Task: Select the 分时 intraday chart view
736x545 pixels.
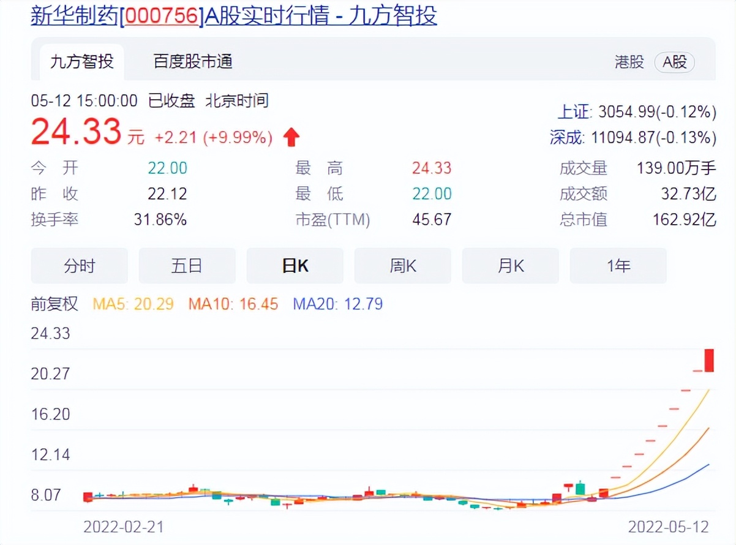Action: click(79, 266)
